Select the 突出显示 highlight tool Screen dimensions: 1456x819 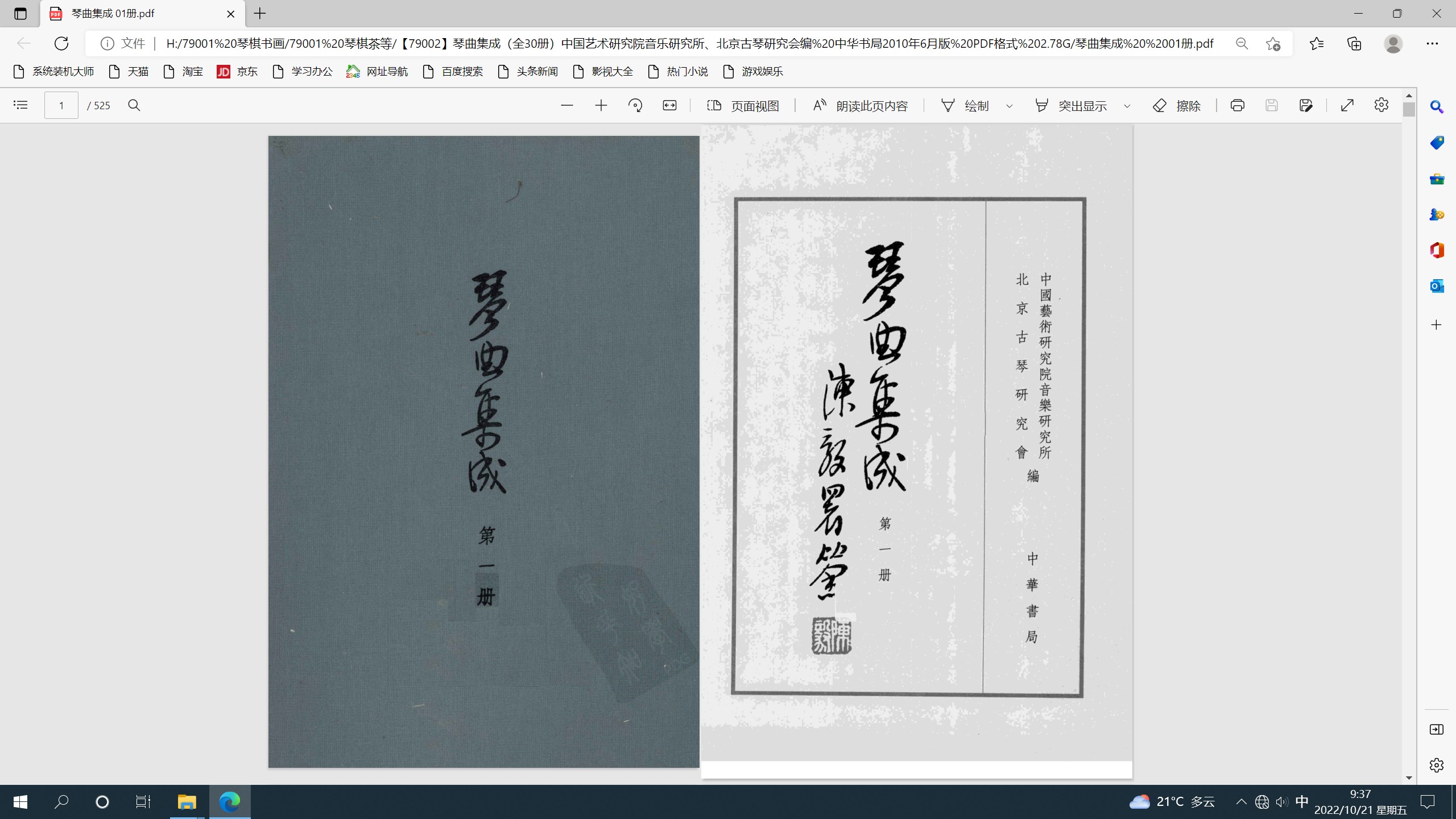click(x=1071, y=106)
